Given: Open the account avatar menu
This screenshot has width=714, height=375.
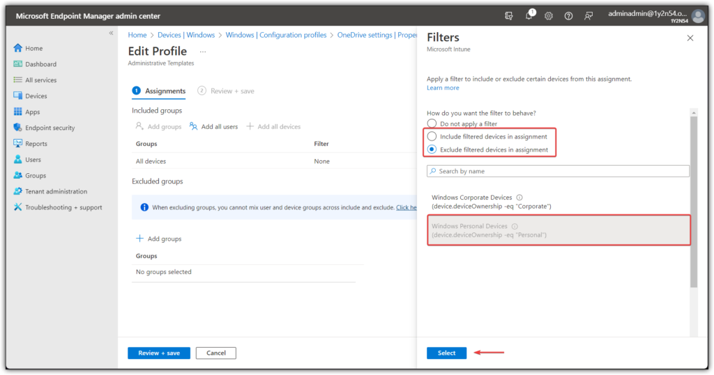Looking at the screenshot, I should click(698, 16).
